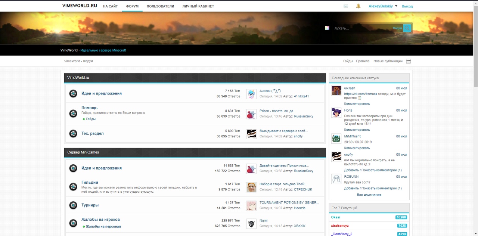Open MrMIRusFc's avatar in status updates
The image size is (478, 236).
click(x=336, y=139)
